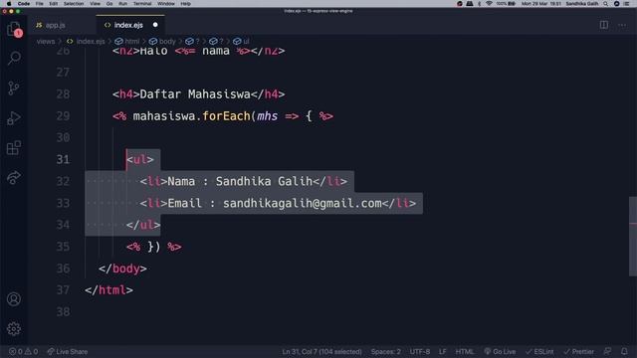Start Live Share from the status bar
The image size is (637, 358).
tap(68, 351)
